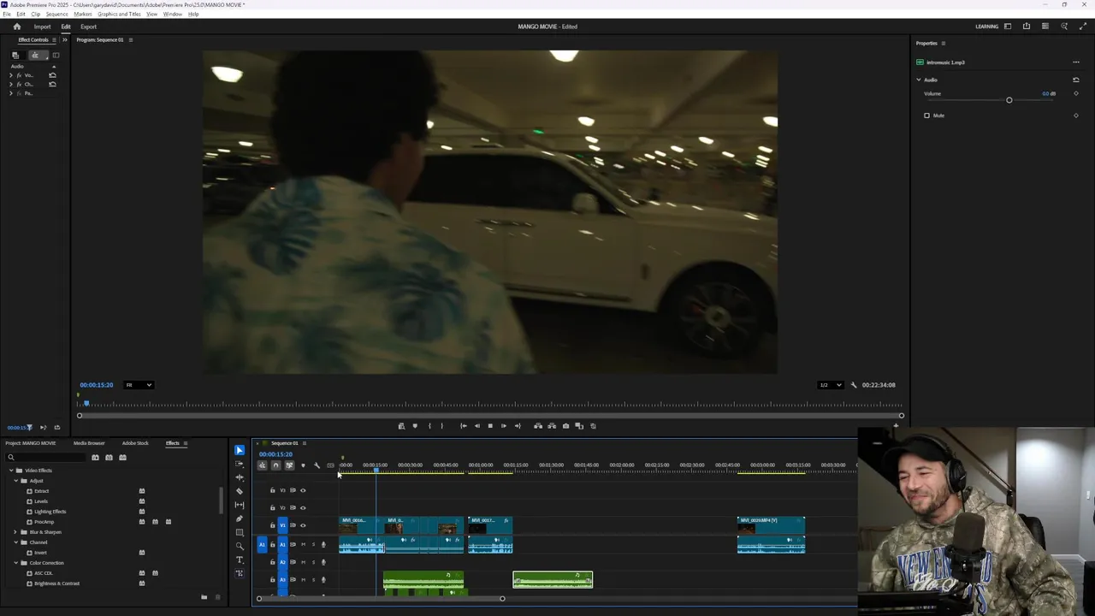The image size is (1095, 616).
Task: Toggle Snap in timeline
Action: pos(275,465)
